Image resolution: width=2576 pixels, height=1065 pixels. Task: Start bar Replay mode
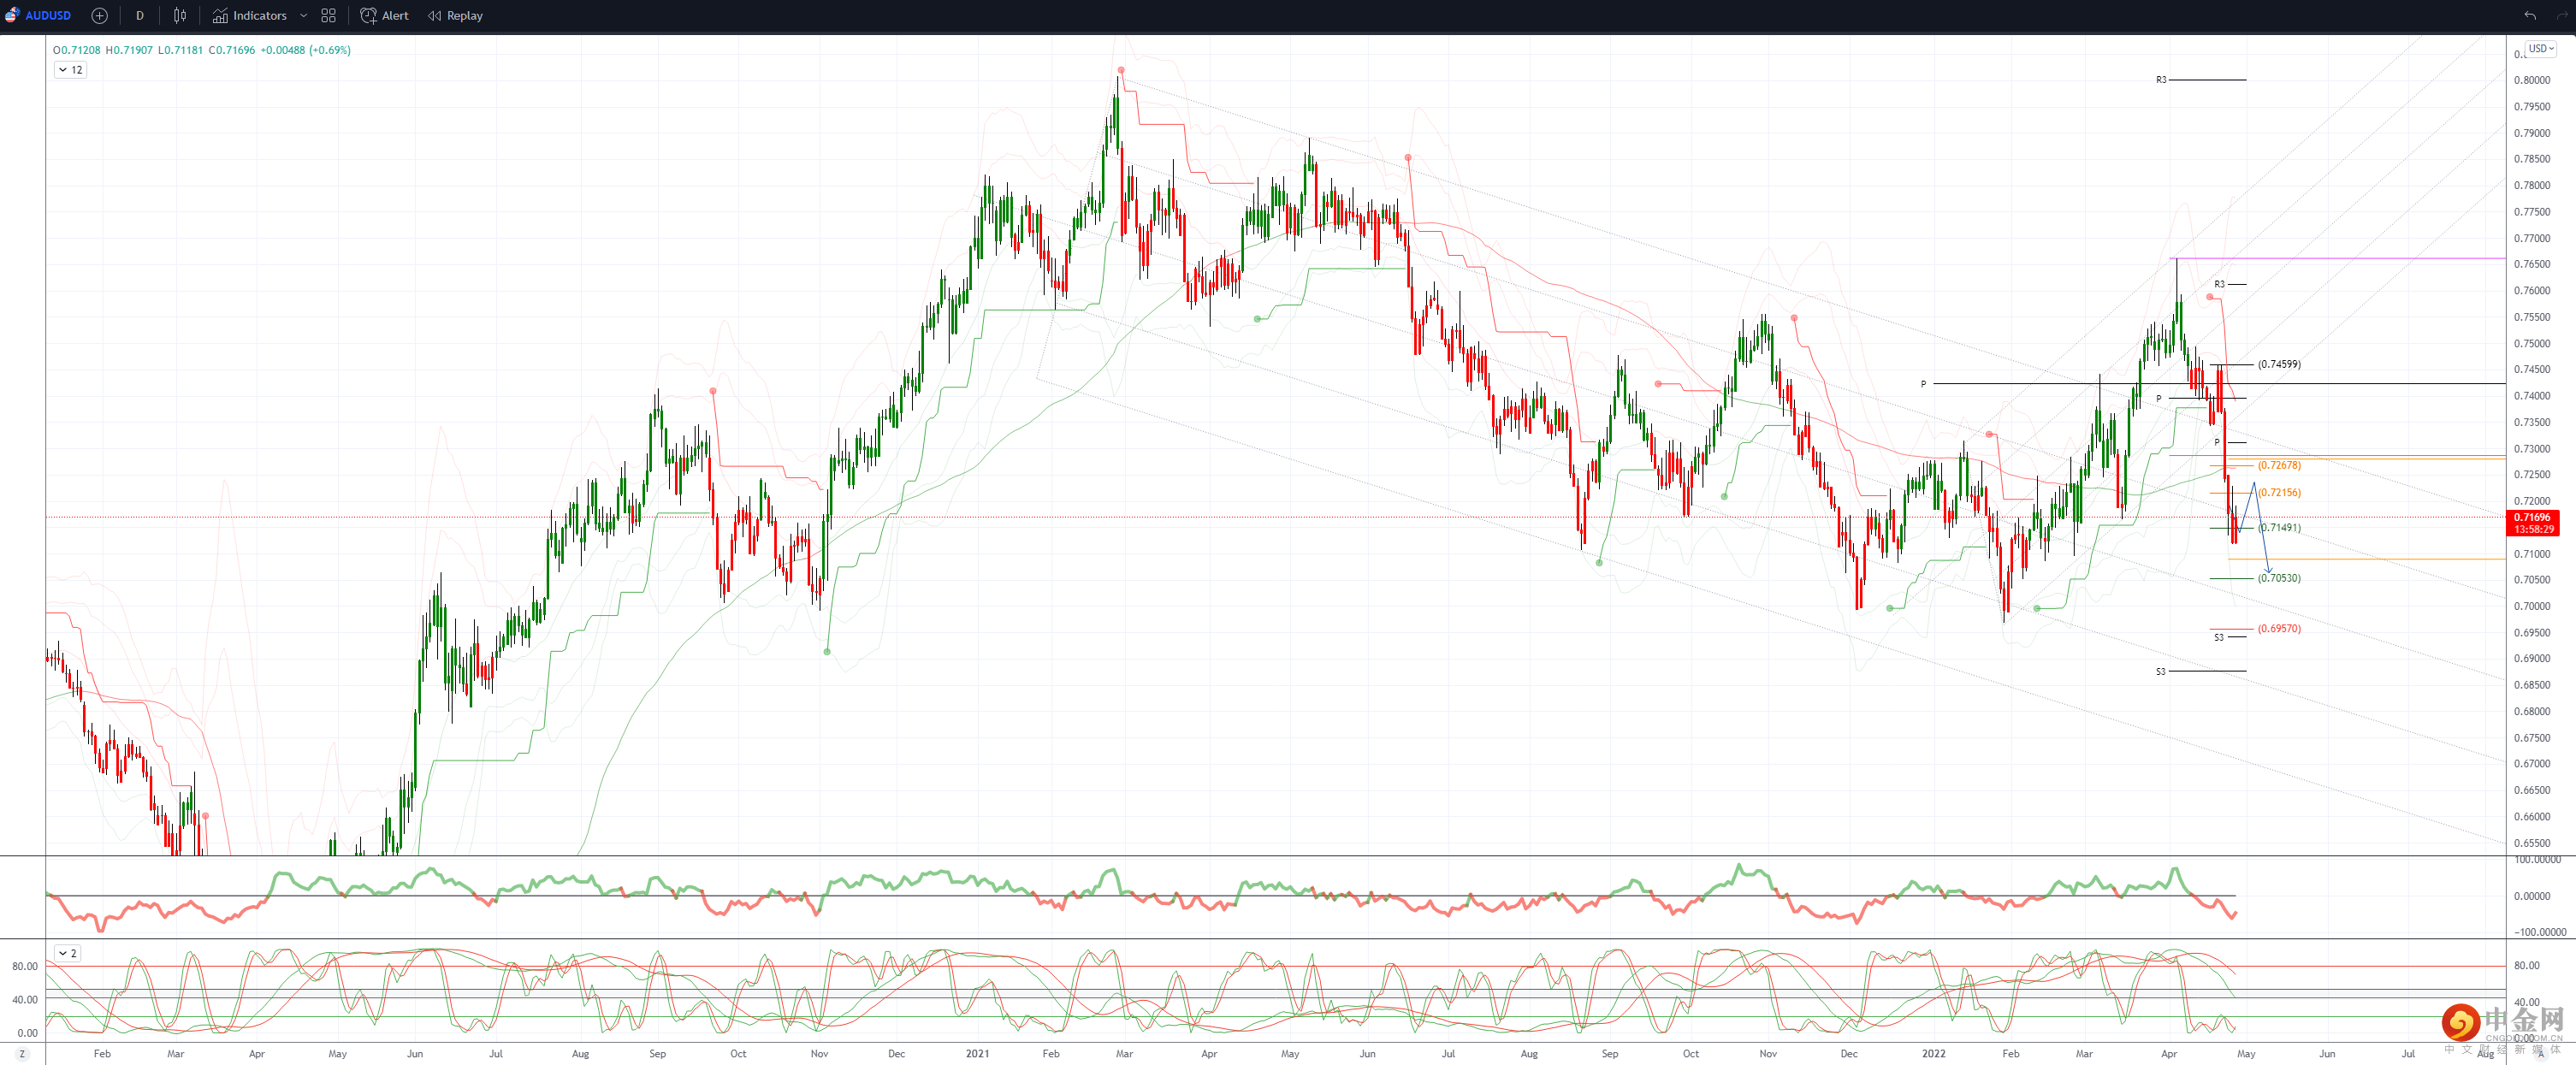click(456, 15)
